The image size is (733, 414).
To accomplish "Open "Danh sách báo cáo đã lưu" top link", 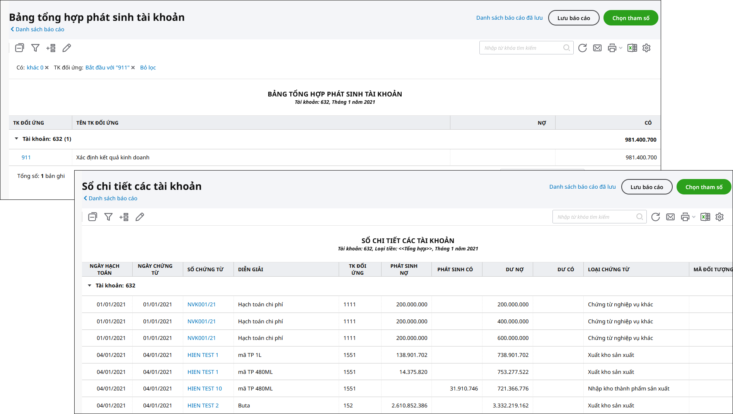I will point(509,18).
